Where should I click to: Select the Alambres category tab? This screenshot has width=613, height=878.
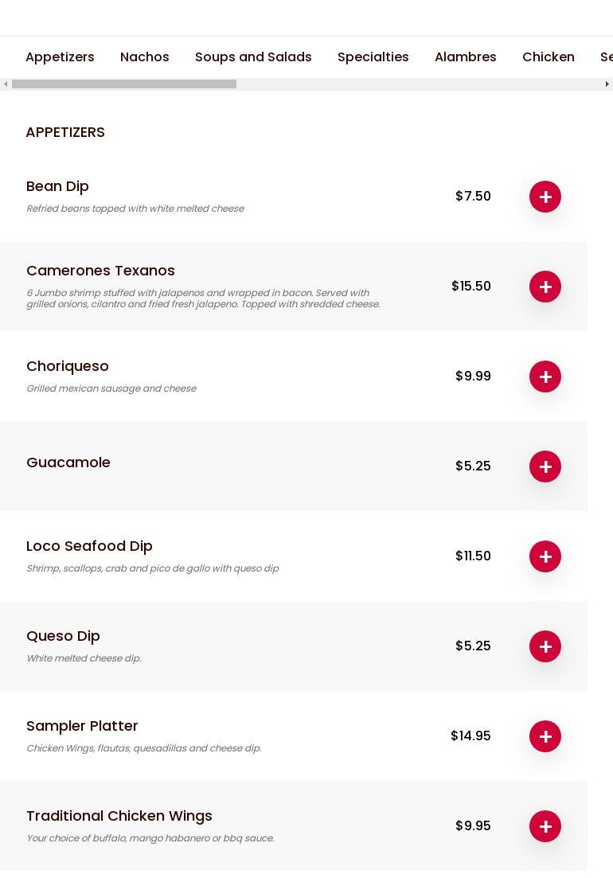pos(465,57)
